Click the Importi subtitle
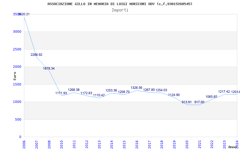This screenshot has width=240, height=150. [x=120, y=10]
